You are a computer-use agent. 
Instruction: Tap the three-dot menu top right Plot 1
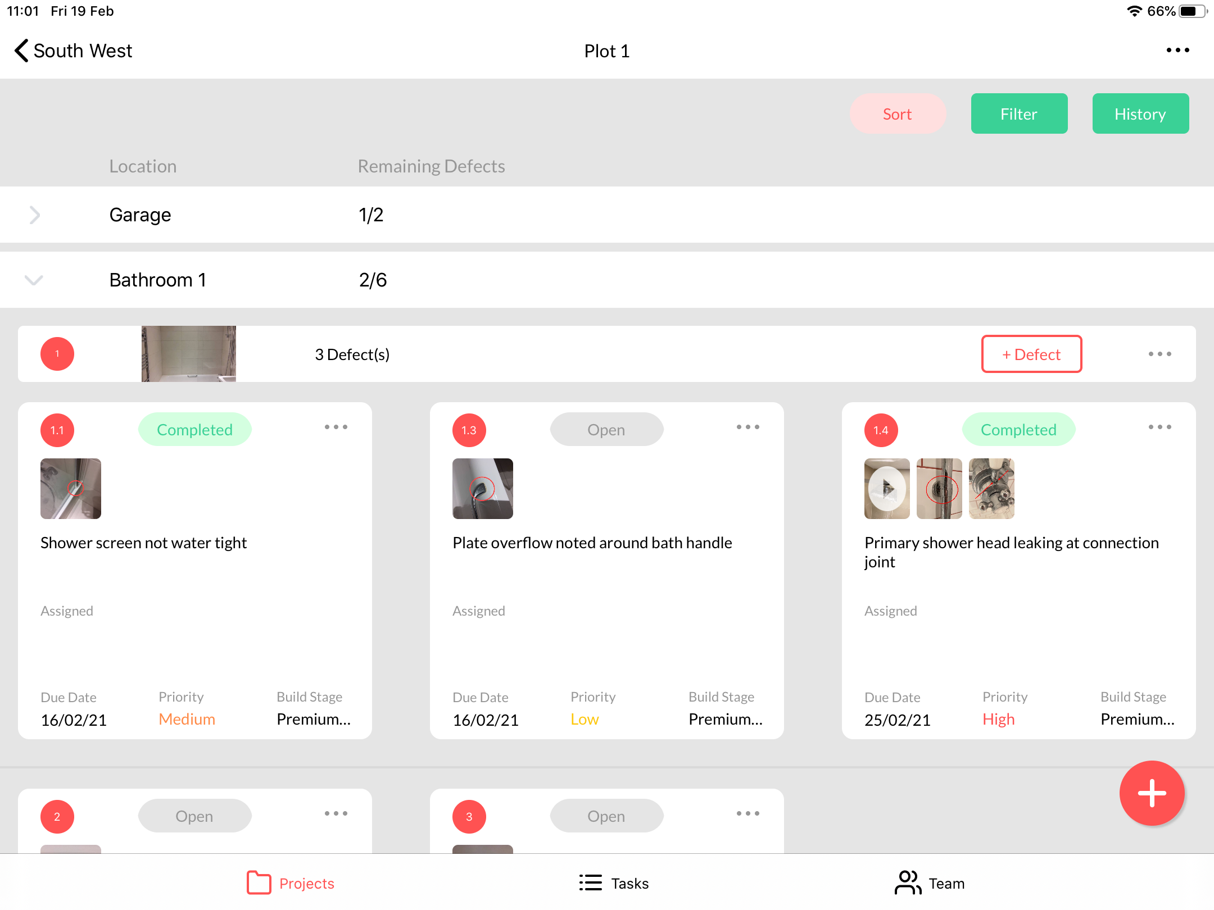(x=1177, y=51)
